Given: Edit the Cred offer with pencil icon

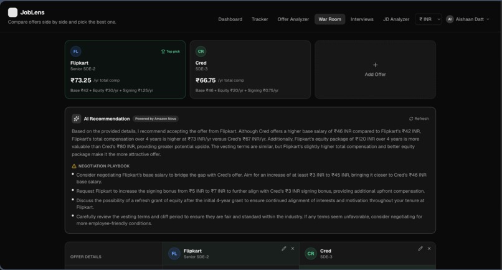Looking at the screenshot, I should pyautogui.click(x=420, y=249).
